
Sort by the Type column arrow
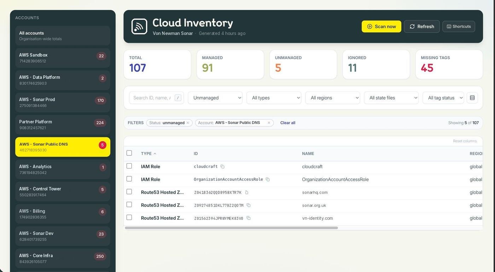(155, 154)
